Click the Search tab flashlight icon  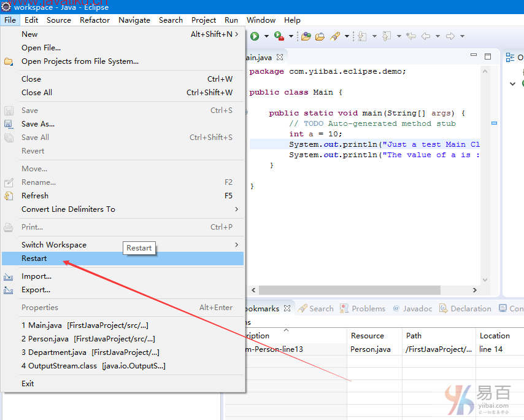pyautogui.click(x=302, y=308)
